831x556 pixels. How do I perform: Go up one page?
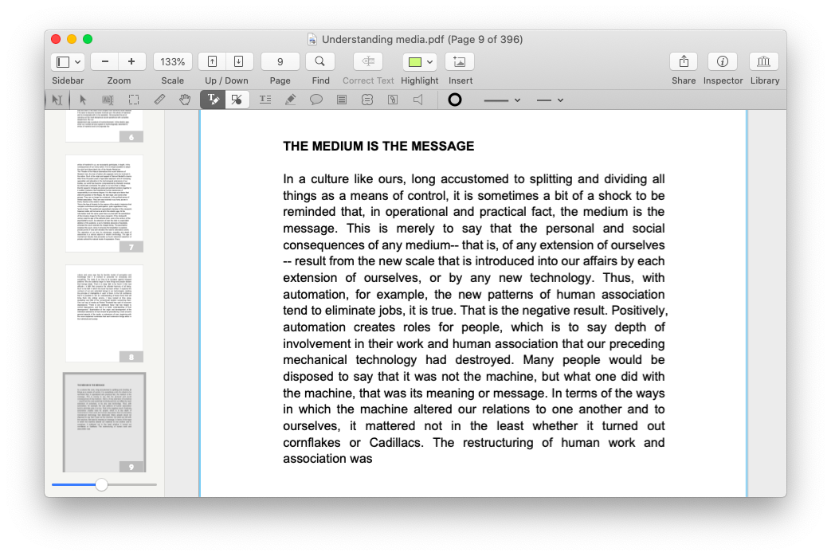212,62
